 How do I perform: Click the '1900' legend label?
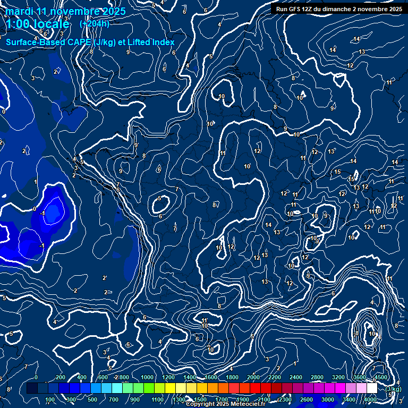(243, 399)
